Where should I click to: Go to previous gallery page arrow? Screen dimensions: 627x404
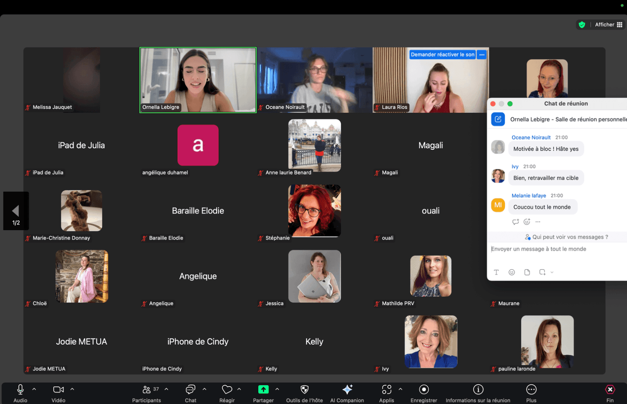(x=16, y=211)
